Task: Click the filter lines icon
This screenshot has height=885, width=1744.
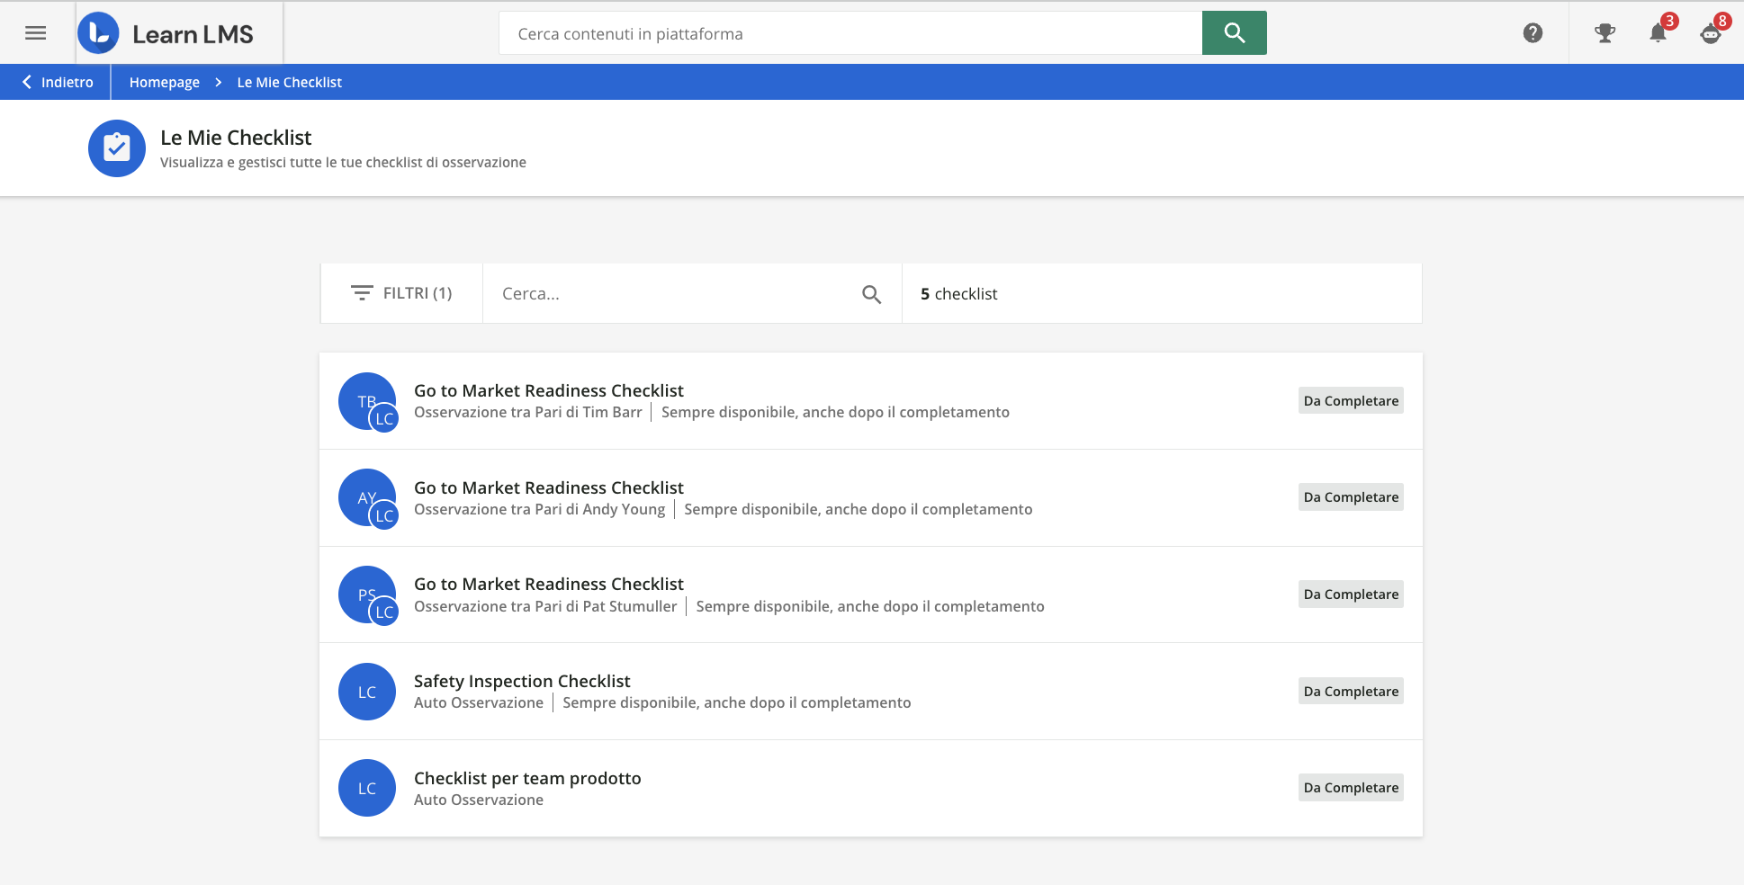Action: click(x=362, y=293)
